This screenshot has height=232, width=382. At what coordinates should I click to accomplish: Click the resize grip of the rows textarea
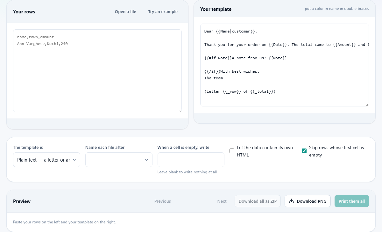click(x=180, y=110)
